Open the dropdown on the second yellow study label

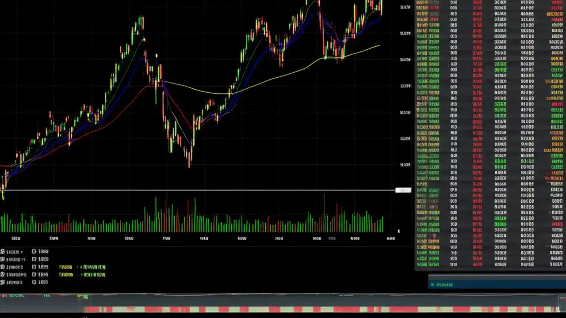click(x=66, y=274)
